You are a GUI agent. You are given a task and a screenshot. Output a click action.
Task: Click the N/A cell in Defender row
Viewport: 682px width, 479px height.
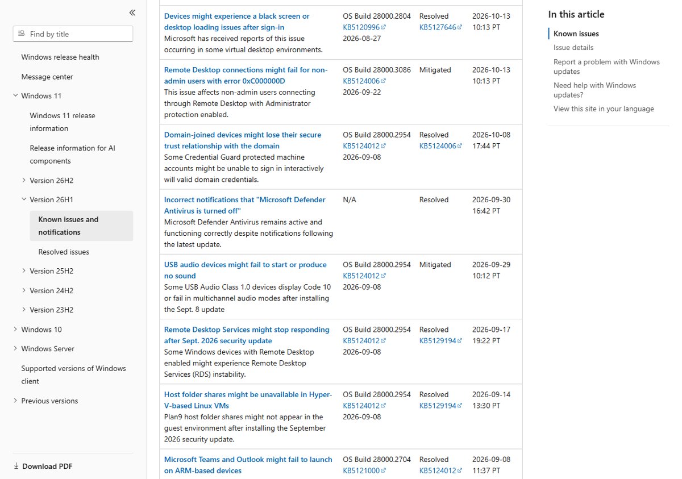[350, 200]
